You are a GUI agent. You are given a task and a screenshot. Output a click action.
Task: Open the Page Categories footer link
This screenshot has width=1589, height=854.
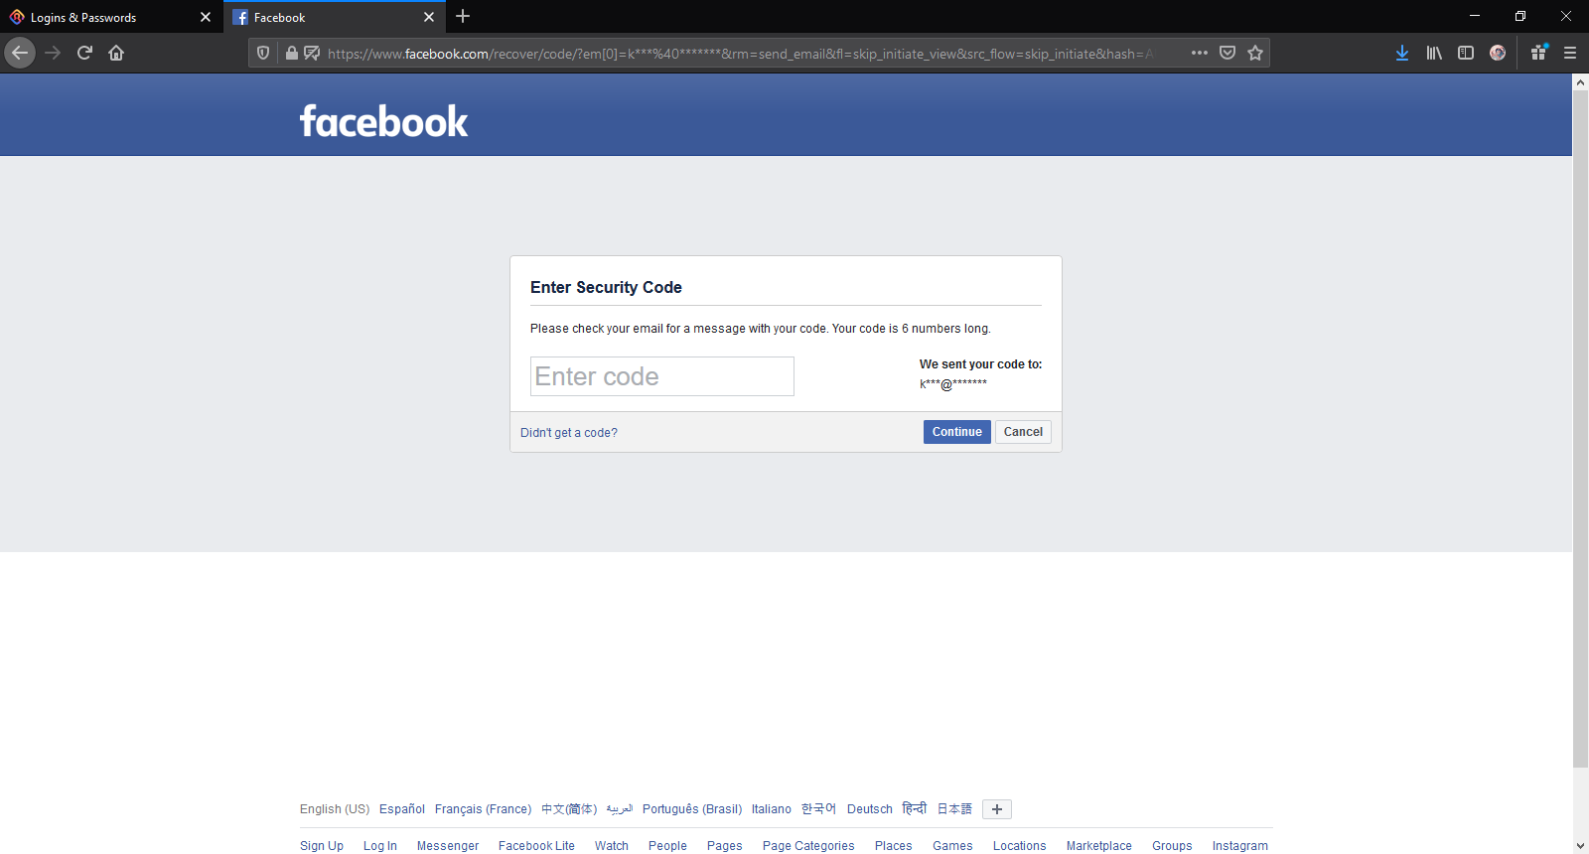[x=808, y=846]
